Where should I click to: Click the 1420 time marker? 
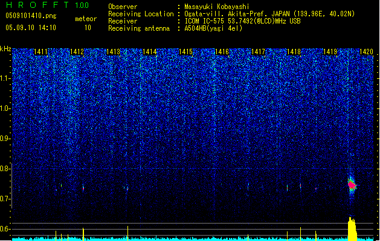[x=366, y=52]
